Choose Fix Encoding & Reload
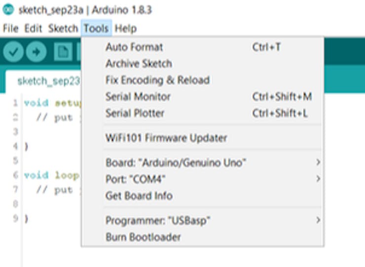Image resolution: width=365 pixels, height=267 pixels. pyautogui.click(x=203, y=80)
